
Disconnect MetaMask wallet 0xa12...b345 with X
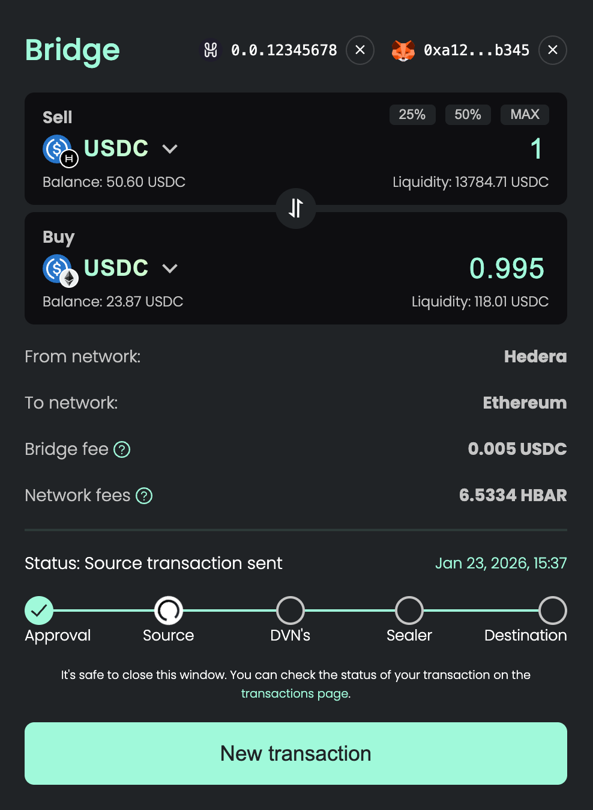(x=553, y=50)
